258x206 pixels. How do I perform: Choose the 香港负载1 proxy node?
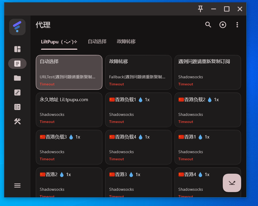138,110
